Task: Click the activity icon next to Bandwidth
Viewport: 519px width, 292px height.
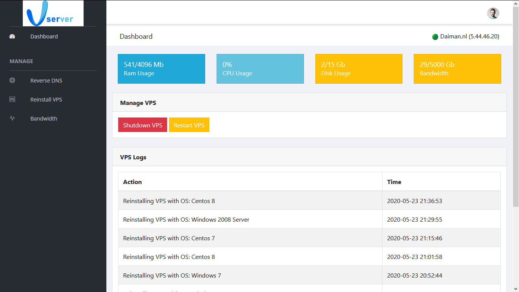Action: pyautogui.click(x=12, y=118)
